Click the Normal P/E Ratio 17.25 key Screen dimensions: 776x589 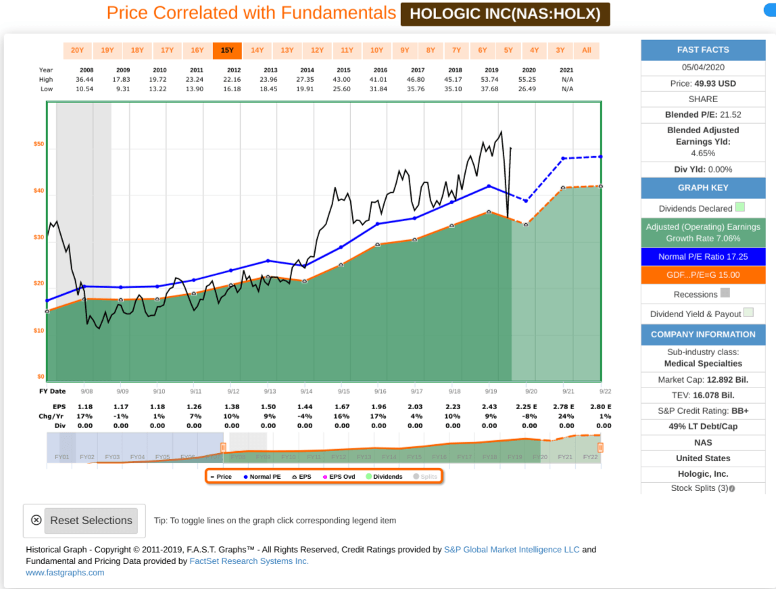[x=703, y=256]
